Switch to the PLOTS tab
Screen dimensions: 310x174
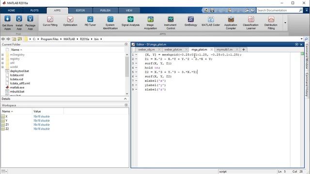[x=34, y=10]
